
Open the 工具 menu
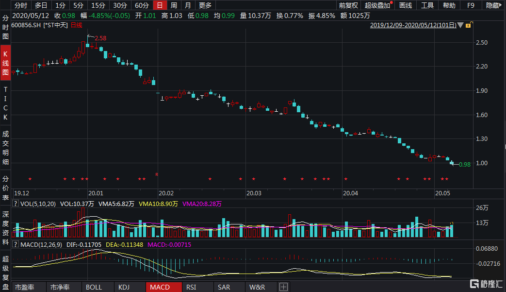pyautogui.click(x=427, y=5)
